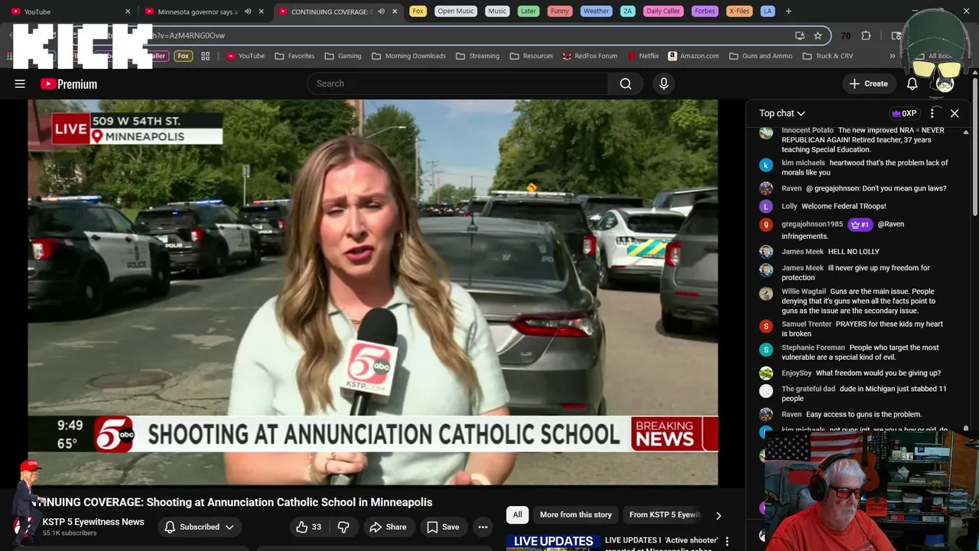Viewport: 979px width, 551px height.
Task: Open the Guns and Ammo bookmarks folder
Action: point(760,56)
